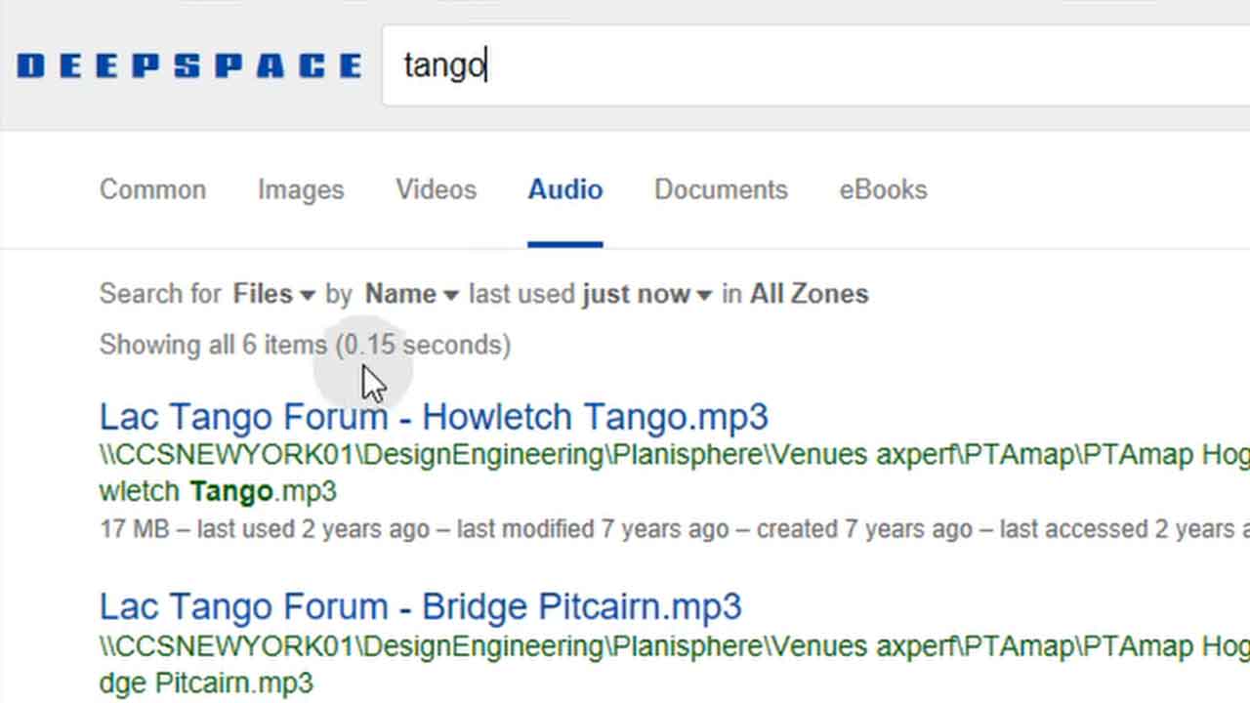Click the 'wletch Tango.mp3' path continuation
The height and width of the screenshot is (703, 1250).
coord(218,490)
